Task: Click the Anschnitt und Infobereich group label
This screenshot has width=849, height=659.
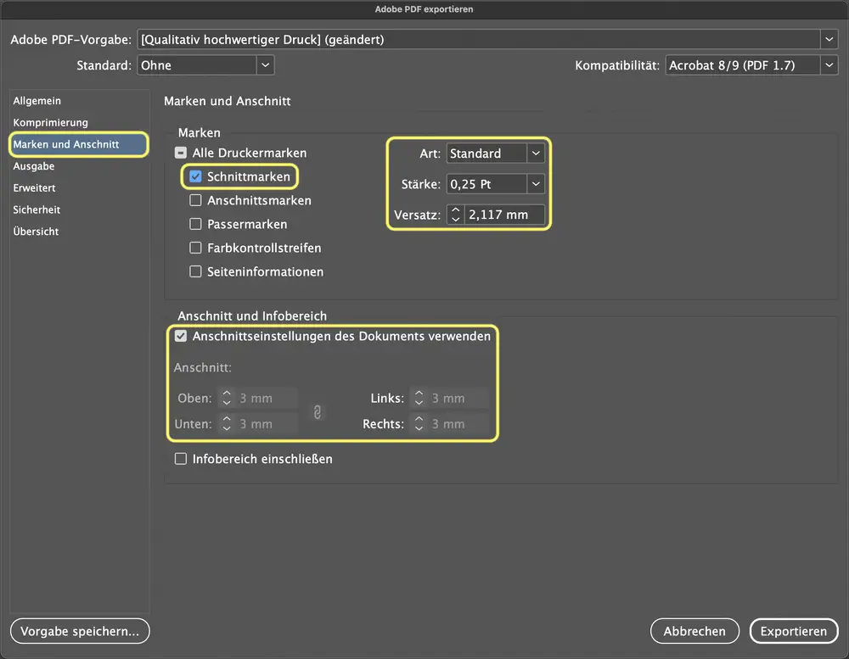Action: (x=252, y=316)
